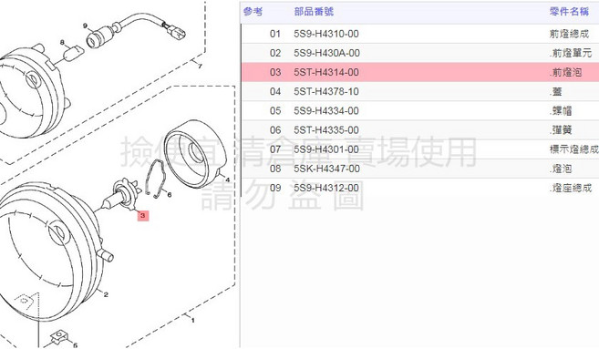Viewport: 599px width, 349px height.
Task: Click callout 7 on upper dashed outline
Action: (x=200, y=66)
